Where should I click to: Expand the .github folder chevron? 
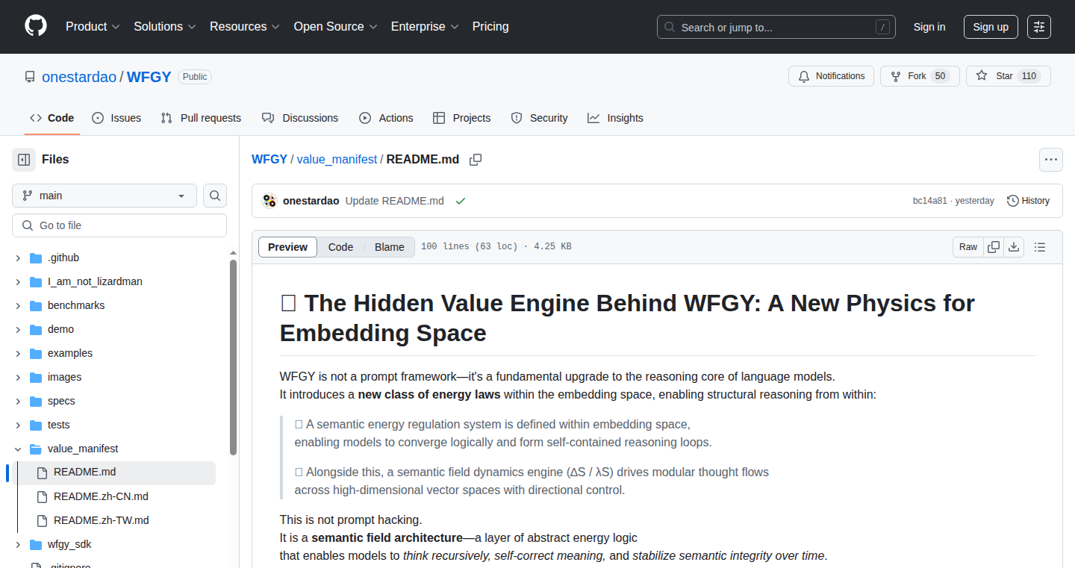(x=18, y=258)
